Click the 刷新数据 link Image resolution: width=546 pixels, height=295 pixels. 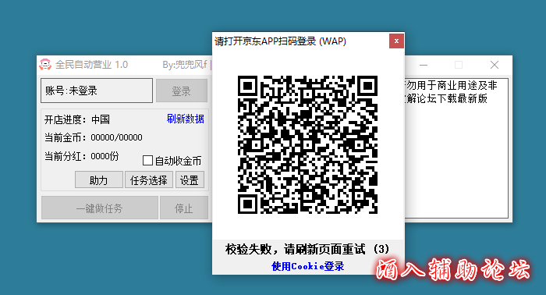click(186, 119)
